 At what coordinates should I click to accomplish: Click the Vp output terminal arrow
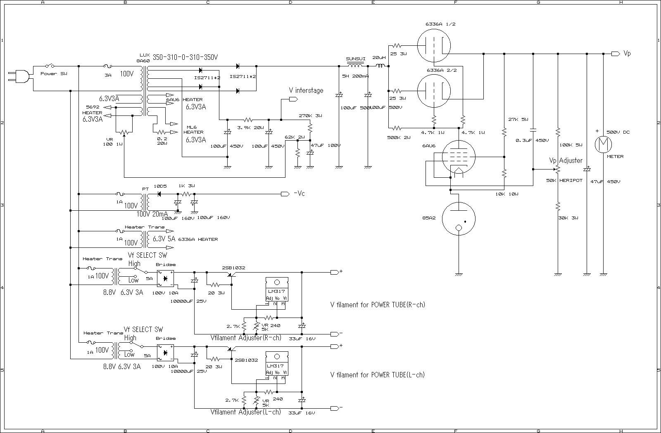click(616, 54)
